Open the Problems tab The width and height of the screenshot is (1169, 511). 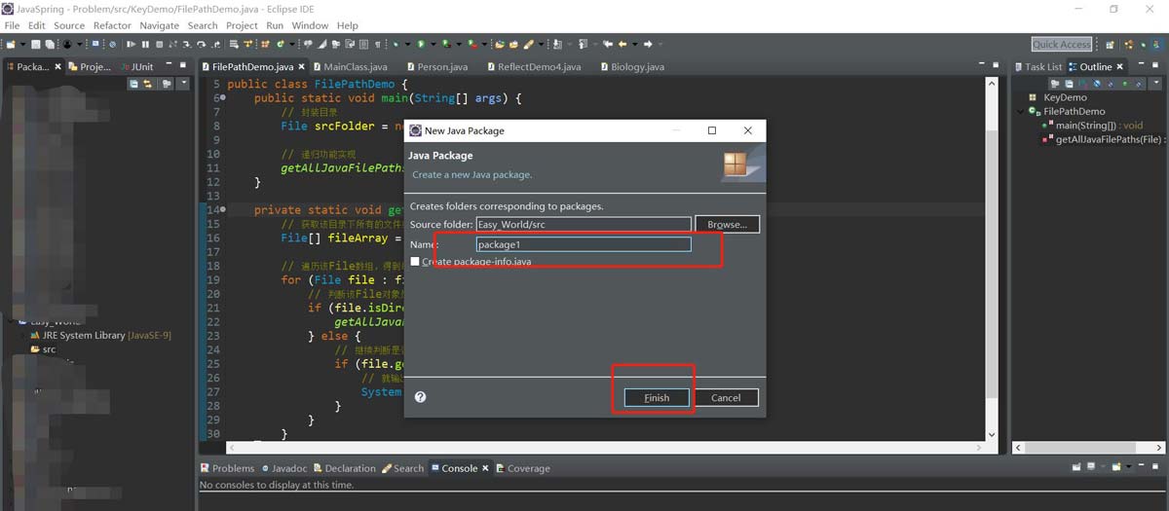(x=227, y=468)
